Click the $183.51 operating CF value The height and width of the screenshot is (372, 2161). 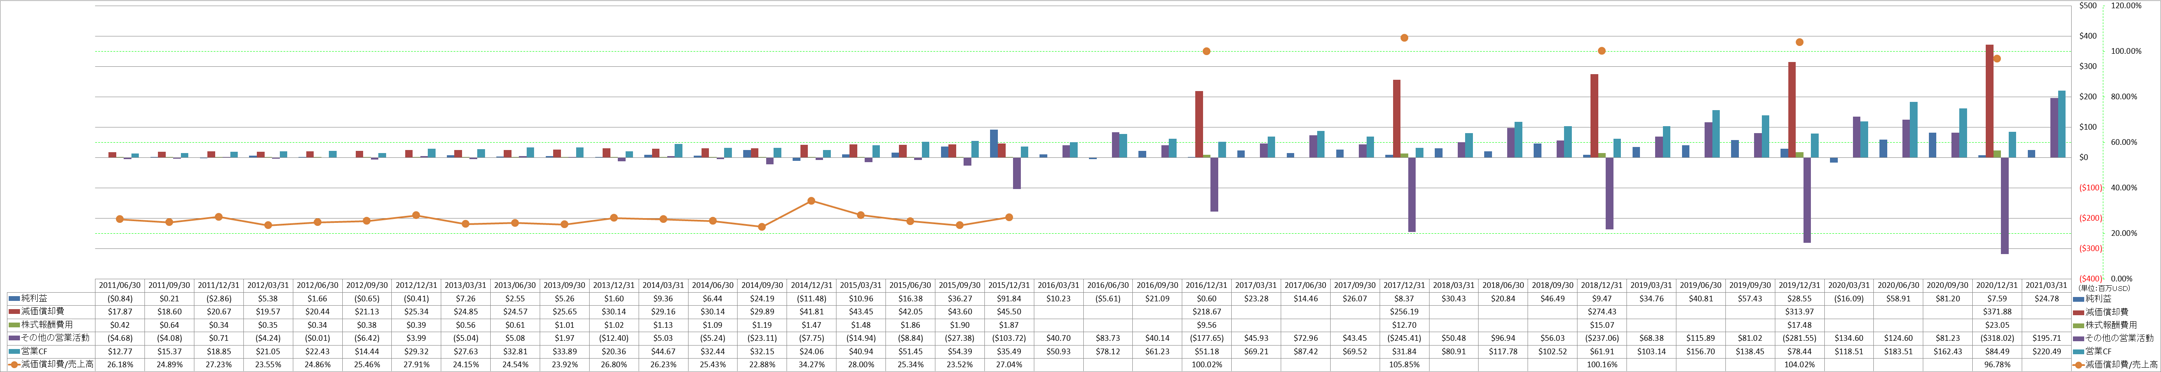click(x=1899, y=352)
